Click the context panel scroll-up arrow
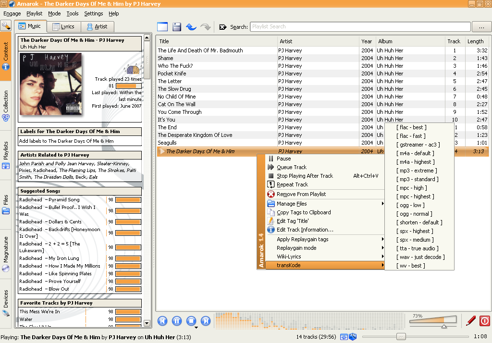This screenshot has width=492, height=343. (147, 38)
